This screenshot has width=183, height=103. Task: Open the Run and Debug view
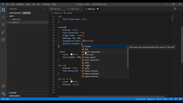pos(3,32)
